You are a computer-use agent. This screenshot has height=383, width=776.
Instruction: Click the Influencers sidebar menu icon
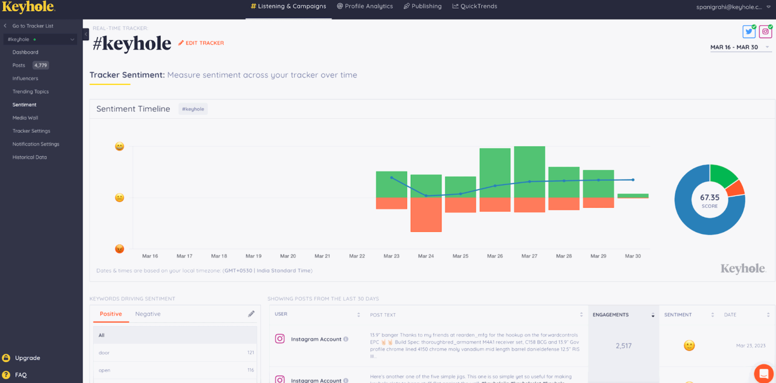(25, 78)
